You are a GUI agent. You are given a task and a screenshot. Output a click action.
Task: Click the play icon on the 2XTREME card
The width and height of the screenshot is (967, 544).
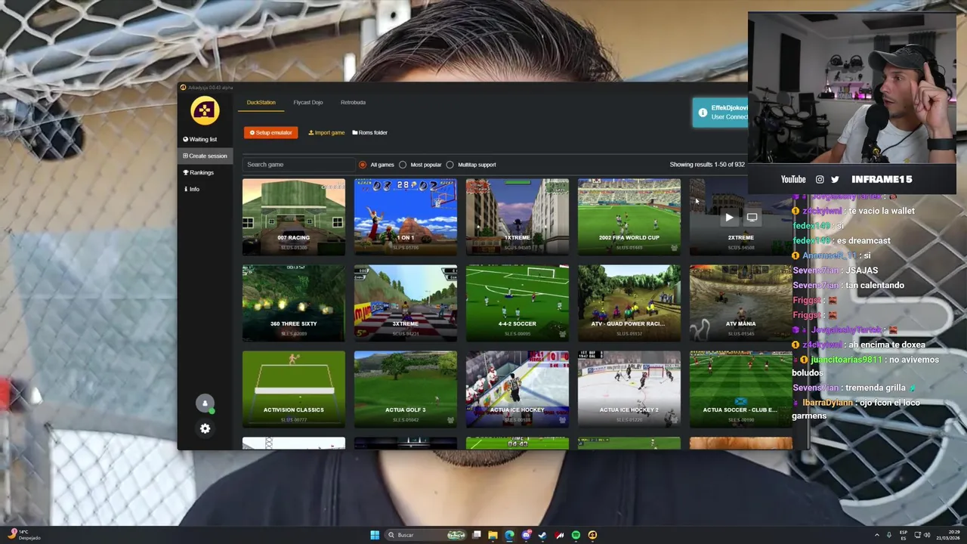(x=729, y=218)
